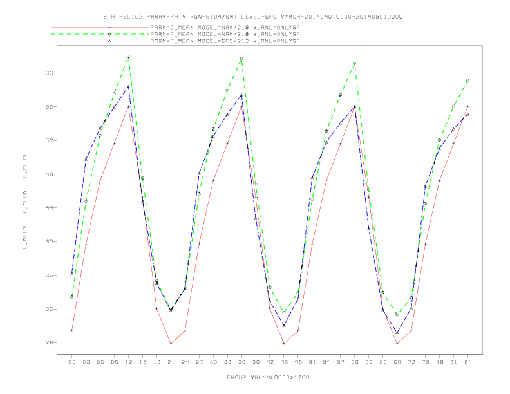
Task: Click the chart title starting STAT=SL1L2 PARAM=RH
Action: tap(252, 17)
